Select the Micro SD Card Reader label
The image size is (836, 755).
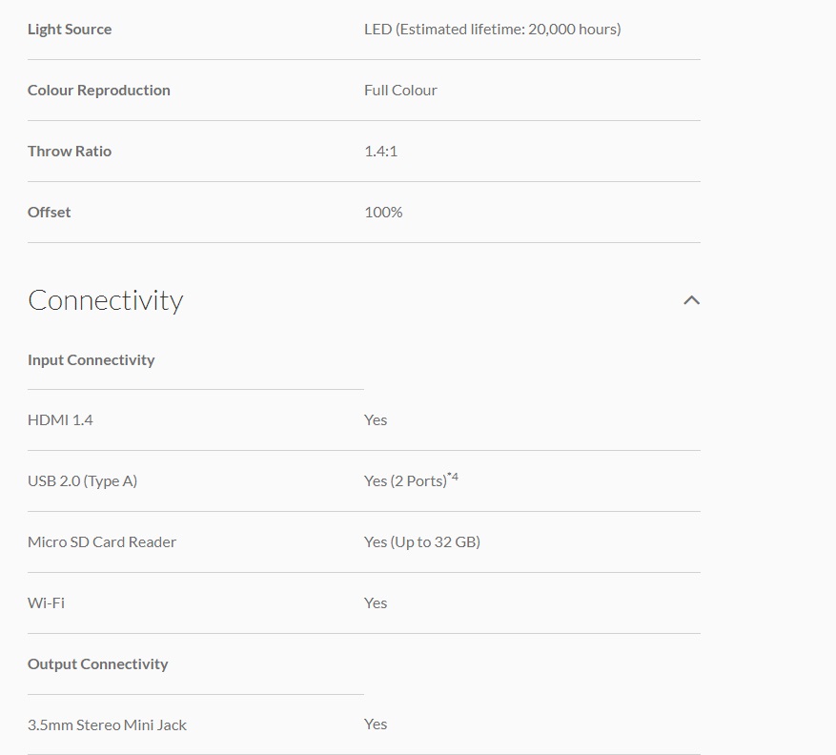[x=102, y=542]
